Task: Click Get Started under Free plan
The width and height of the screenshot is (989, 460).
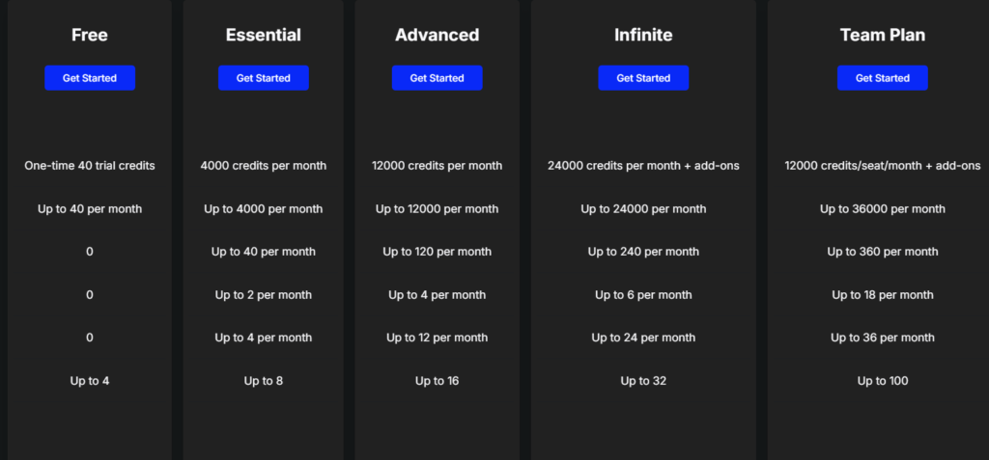Action: click(90, 78)
